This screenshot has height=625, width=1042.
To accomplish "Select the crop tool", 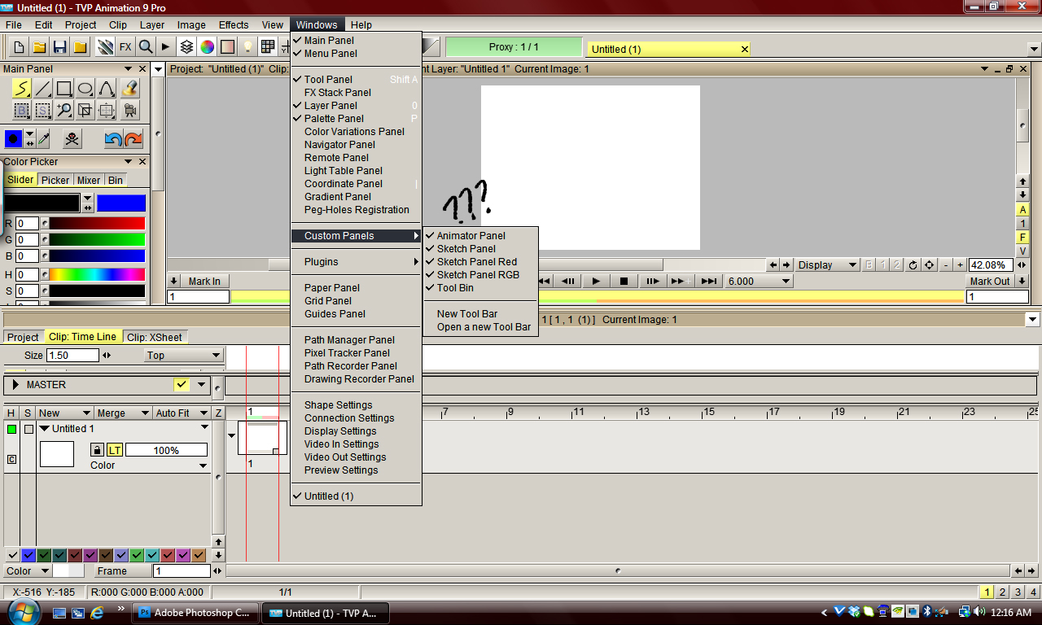I will click(x=85, y=110).
